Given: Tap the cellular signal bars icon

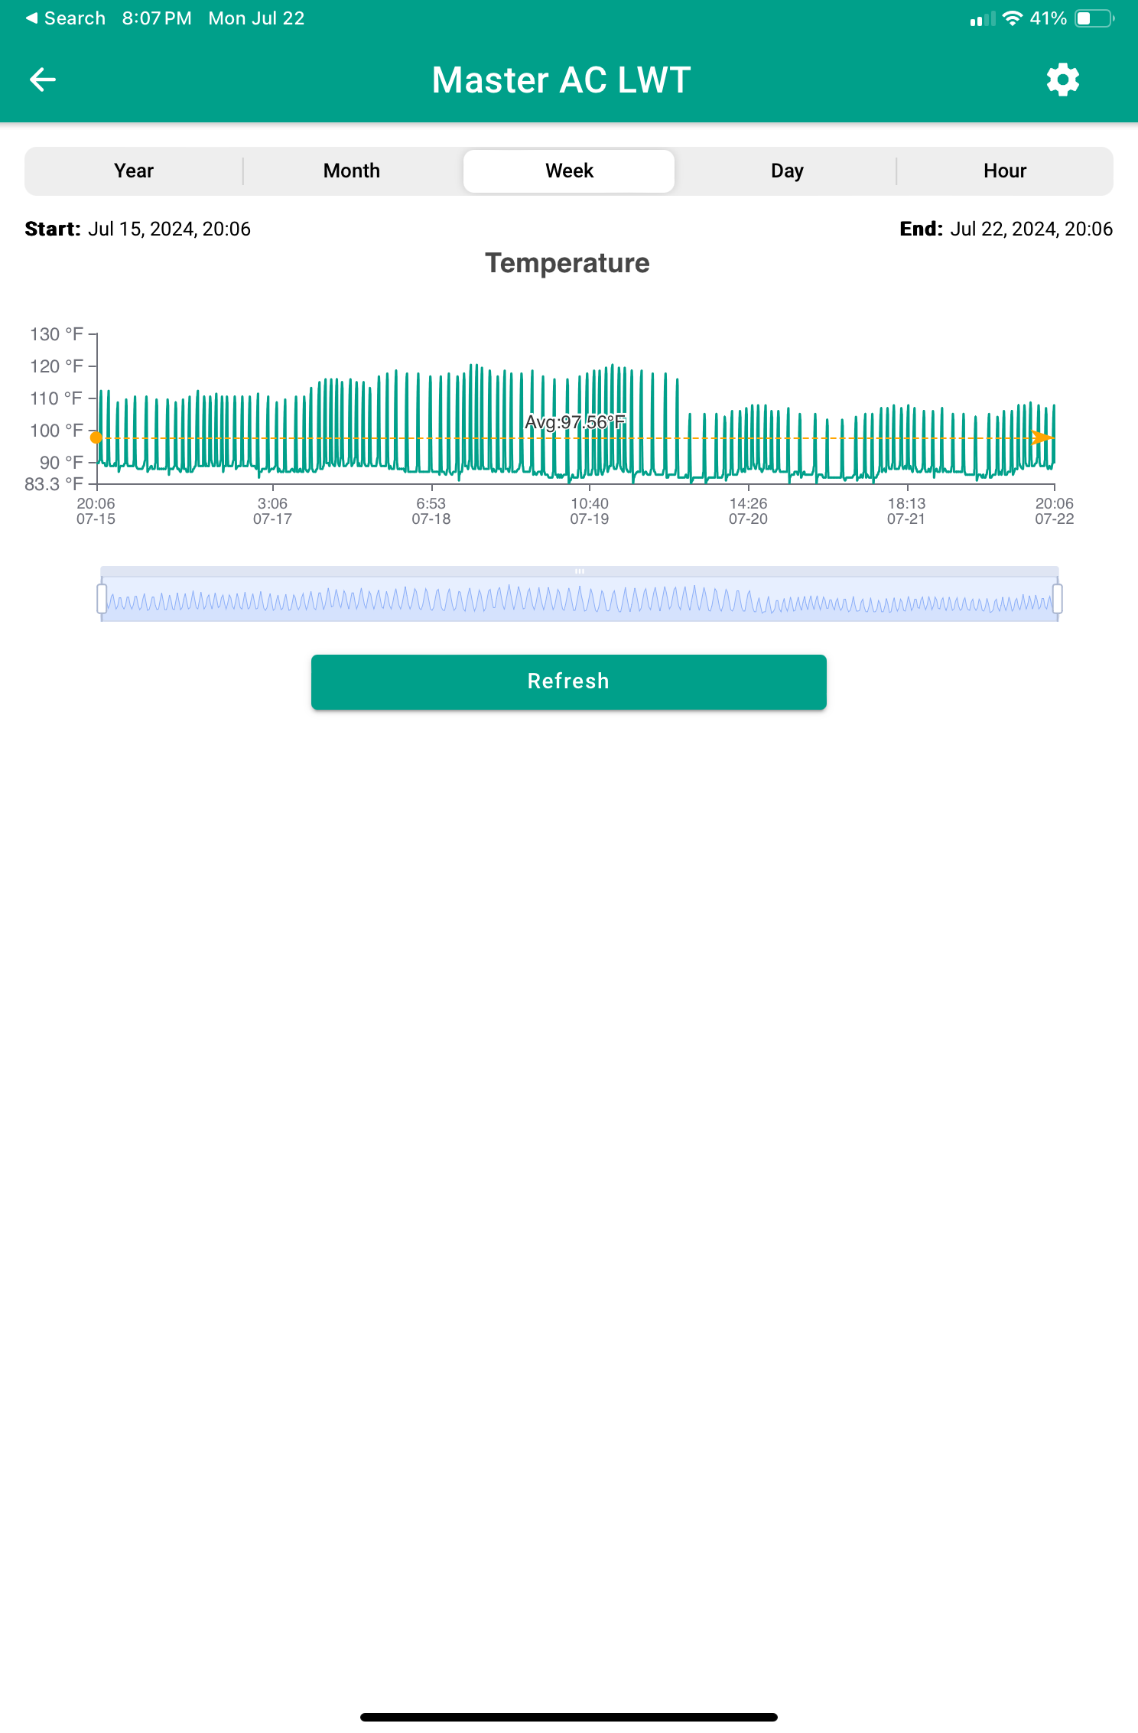Looking at the screenshot, I should click(x=982, y=19).
